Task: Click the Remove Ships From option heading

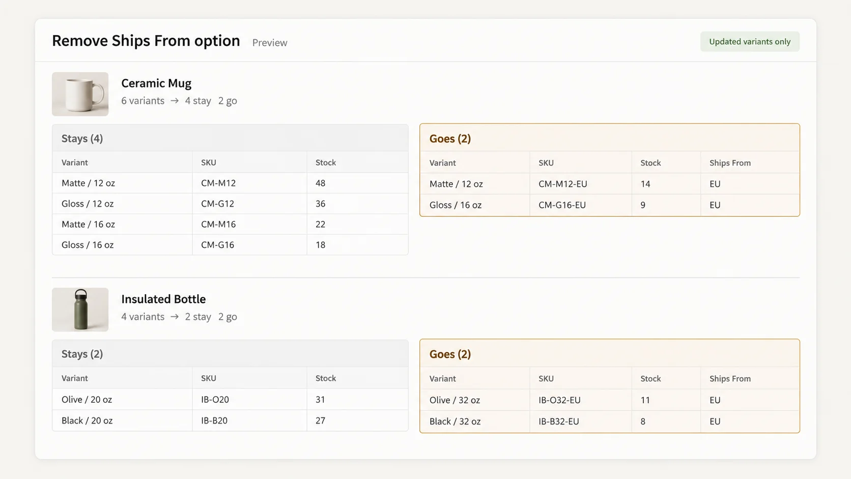Action: tap(146, 41)
